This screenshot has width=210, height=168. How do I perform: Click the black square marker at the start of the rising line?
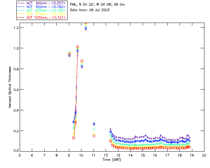[x=73, y=138]
